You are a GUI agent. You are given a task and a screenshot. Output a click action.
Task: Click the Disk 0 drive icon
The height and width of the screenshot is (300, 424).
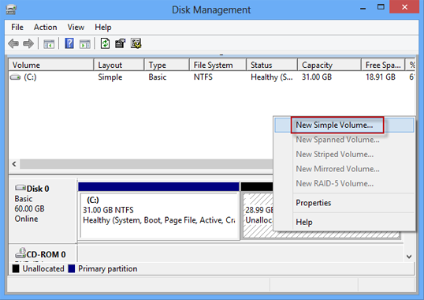[x=20, y=188]
